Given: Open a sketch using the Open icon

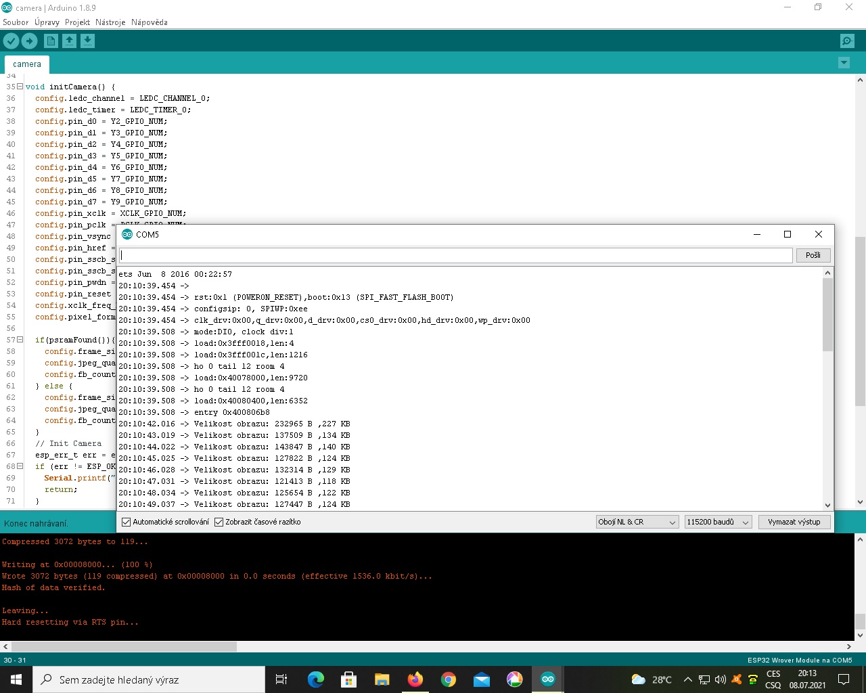Looking at the screenshot, I should pyautogui.click(x=69, y=41).
